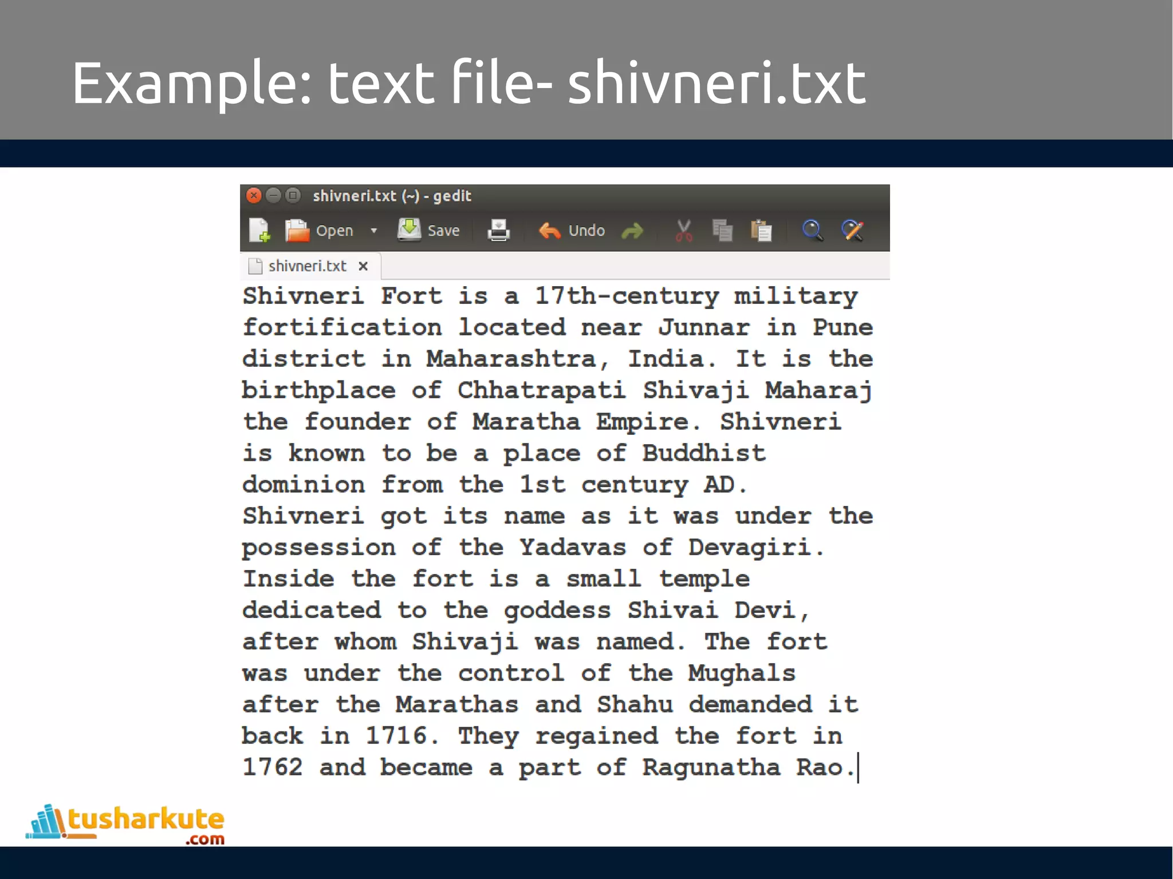
Task: Click the Paste clipboard icon
Action: tap(761, 231)
